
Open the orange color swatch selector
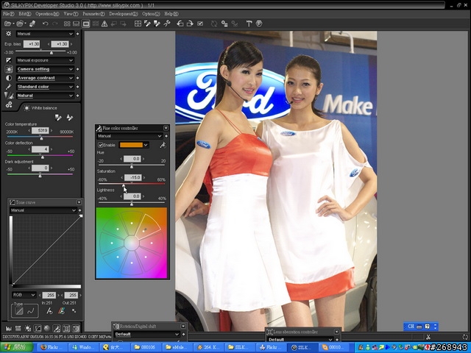point(134,145)
